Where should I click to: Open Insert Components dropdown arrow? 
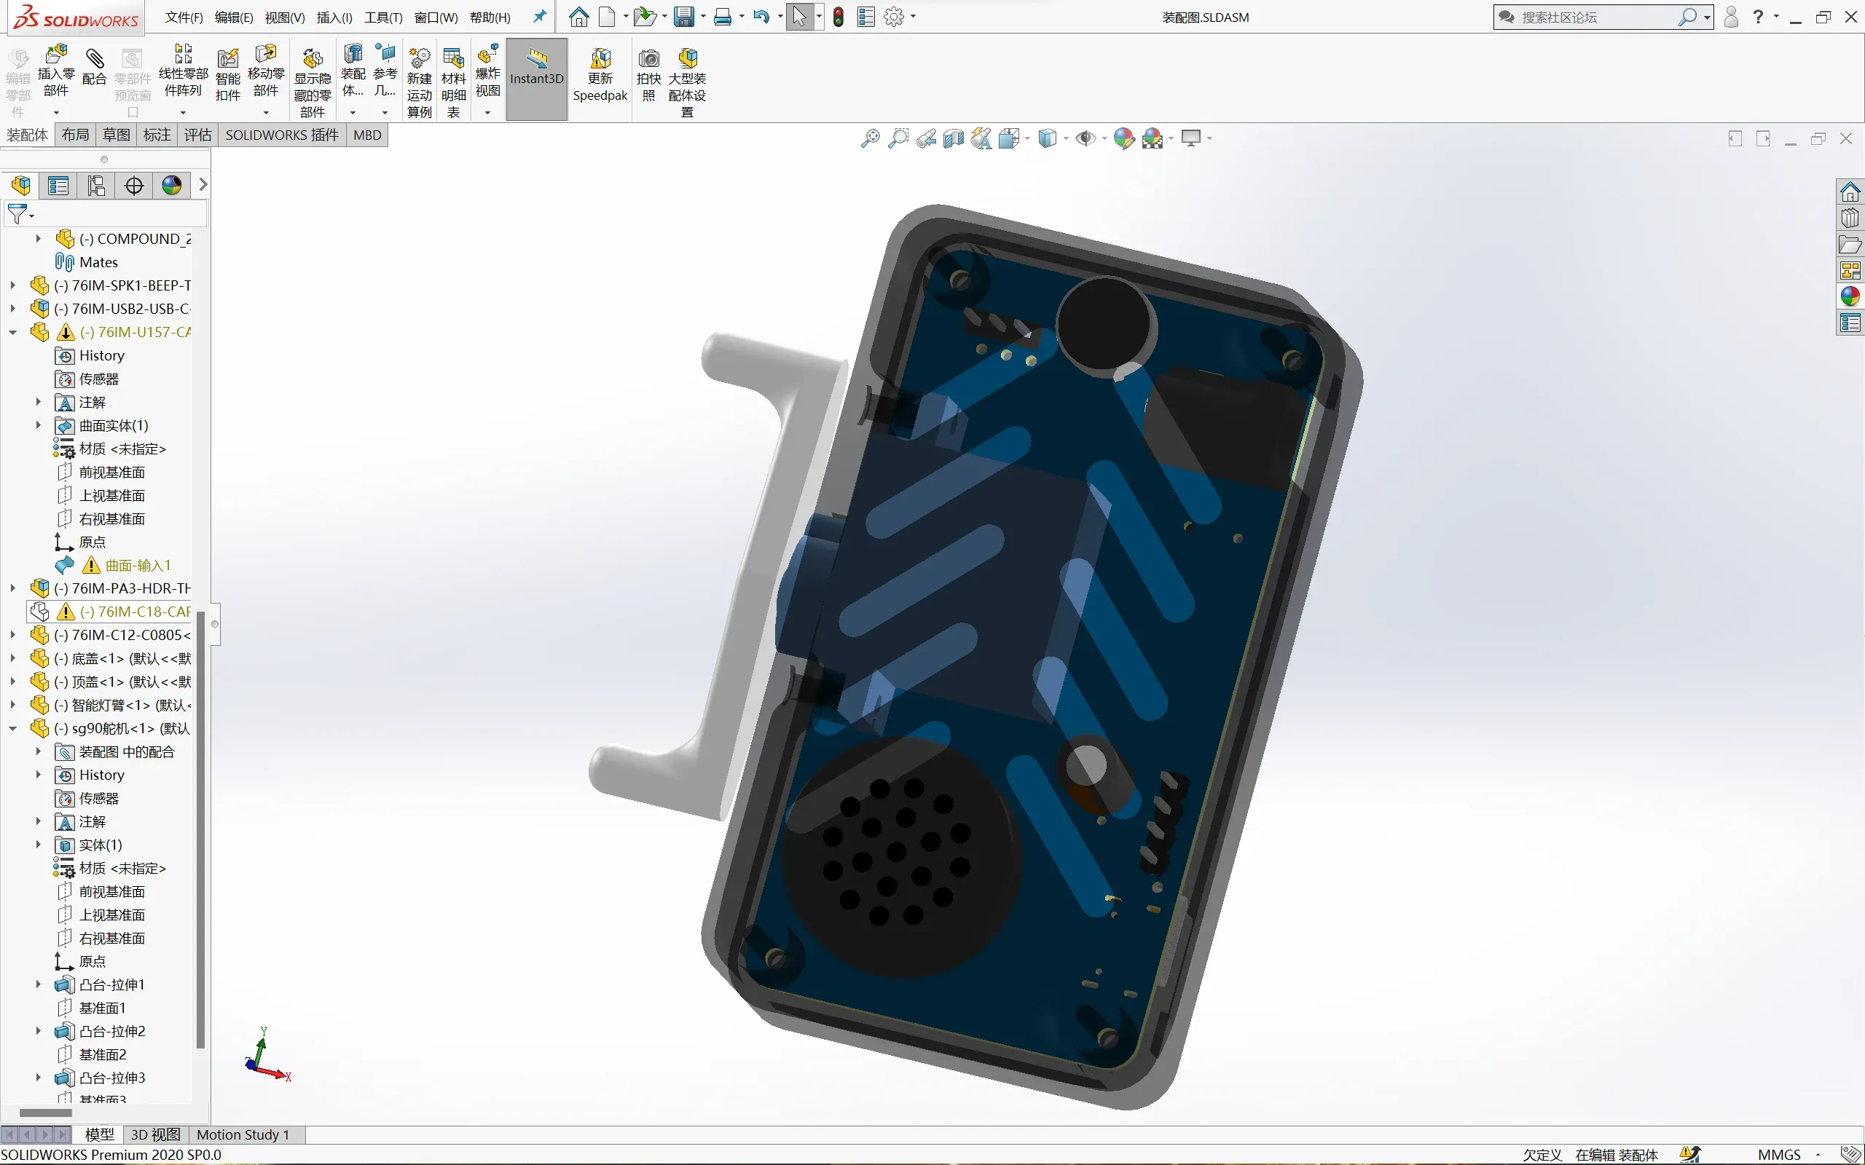pos(55,112)
